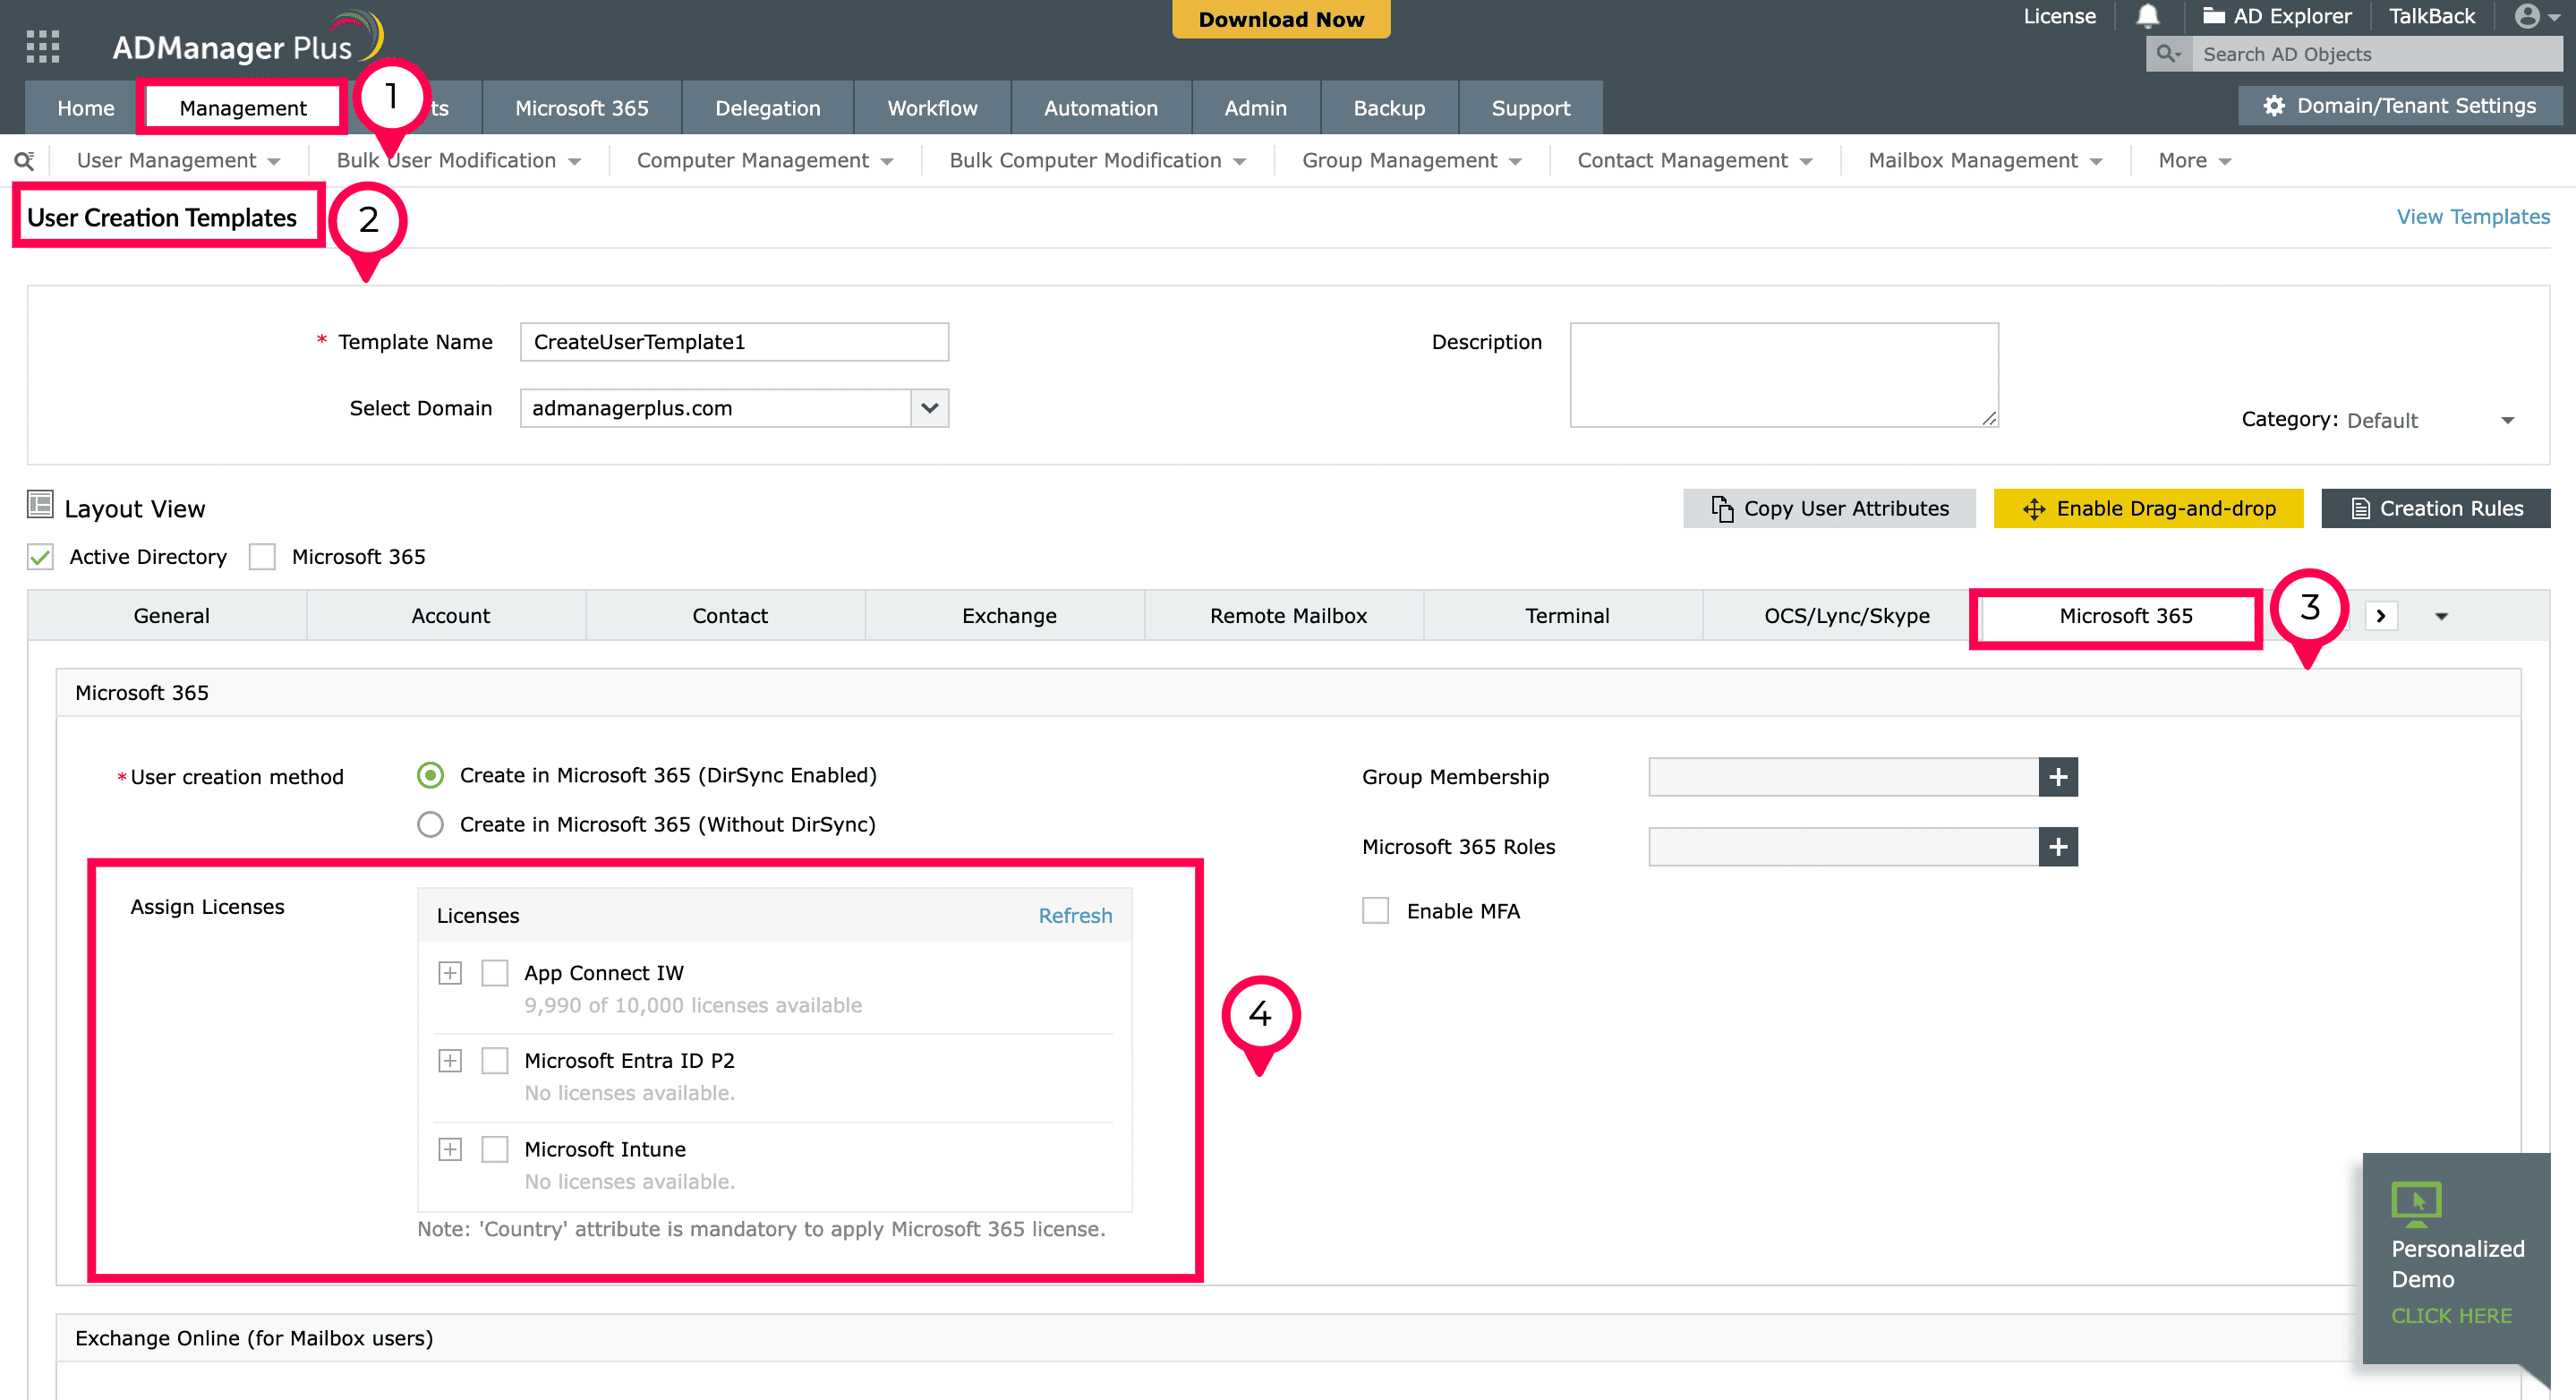Click the View Templates link
This screenshot has height=1400, width=2576.
point(2472,217)
